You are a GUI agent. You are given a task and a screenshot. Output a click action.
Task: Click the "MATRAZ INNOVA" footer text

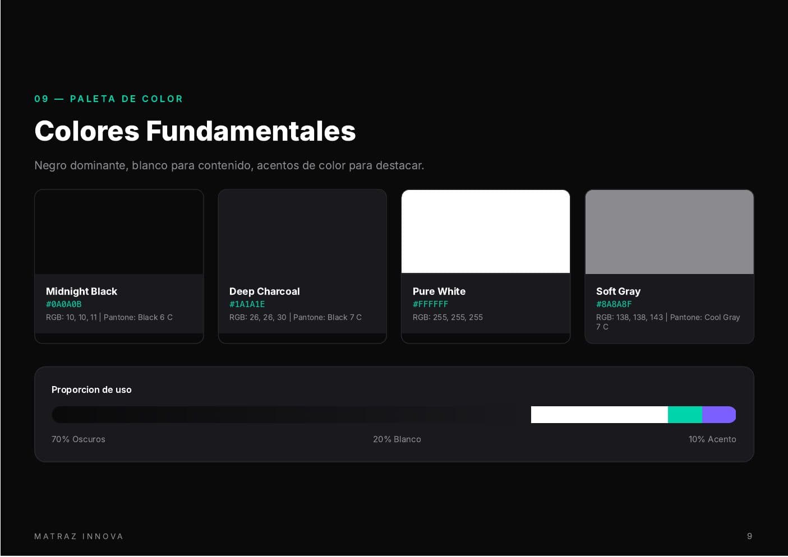[79, 536]
